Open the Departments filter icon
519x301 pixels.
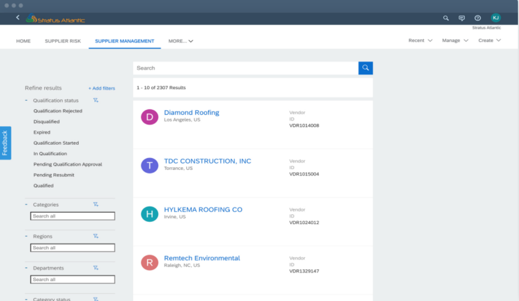[x=95, y=268]
